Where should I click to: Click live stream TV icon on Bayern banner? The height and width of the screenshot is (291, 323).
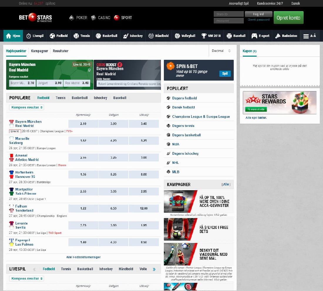click(x=89, y=70)
